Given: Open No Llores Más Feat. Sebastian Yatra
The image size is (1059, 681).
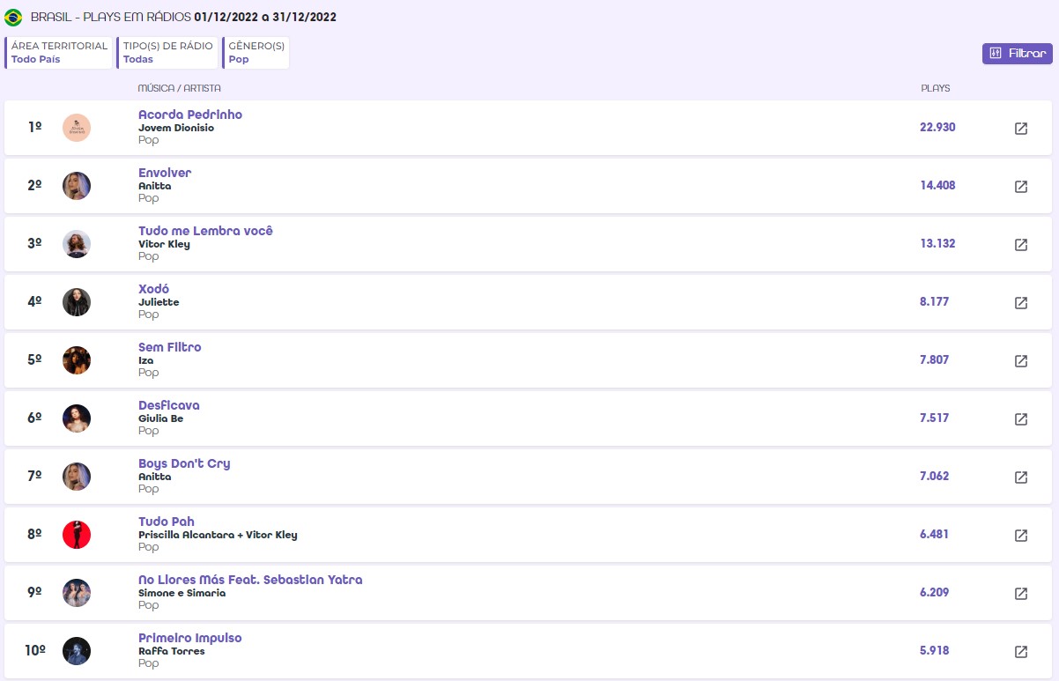Looking at the screenshot, I should 250,580.
